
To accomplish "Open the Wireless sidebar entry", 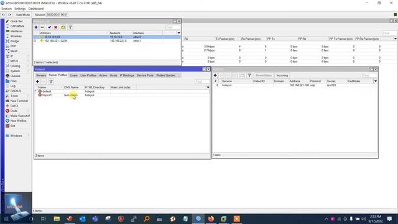I will click(16, 36).
